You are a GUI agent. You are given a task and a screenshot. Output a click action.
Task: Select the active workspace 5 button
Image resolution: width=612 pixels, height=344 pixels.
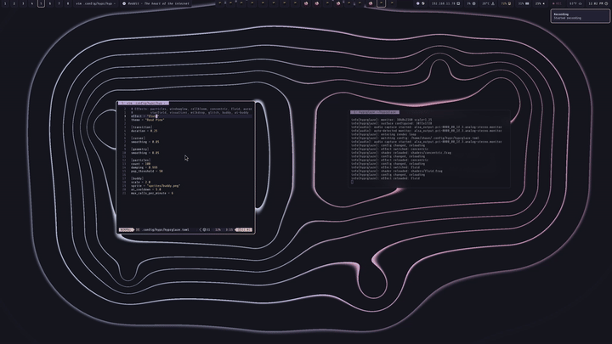click(x=41, y=3)
